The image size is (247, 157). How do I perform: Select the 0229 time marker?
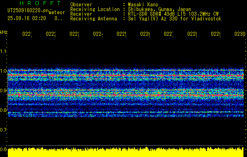pyautogui.click(x=216, y=34)
